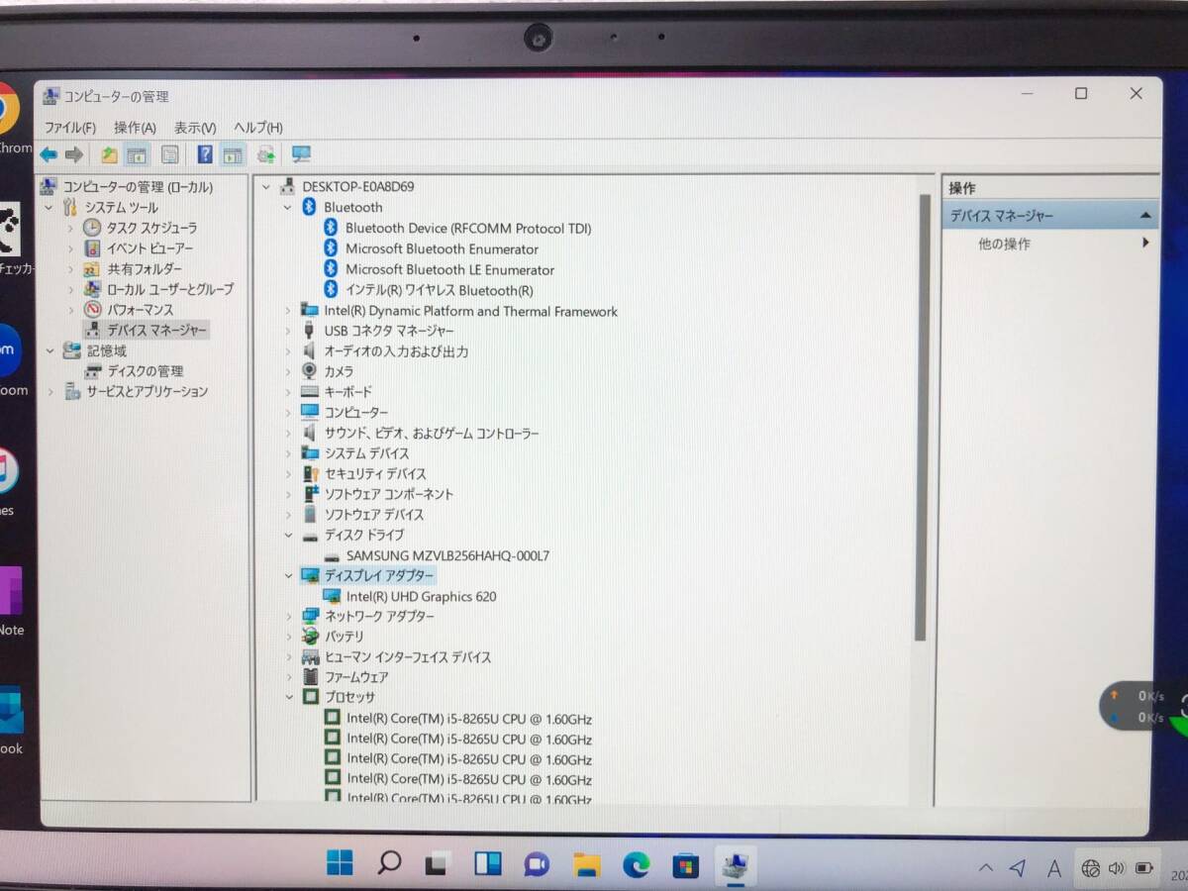The width and height of the screenshot is (1188, 891).
Task: Open Task View from the taskbar
Action: (x=438, y=864)
